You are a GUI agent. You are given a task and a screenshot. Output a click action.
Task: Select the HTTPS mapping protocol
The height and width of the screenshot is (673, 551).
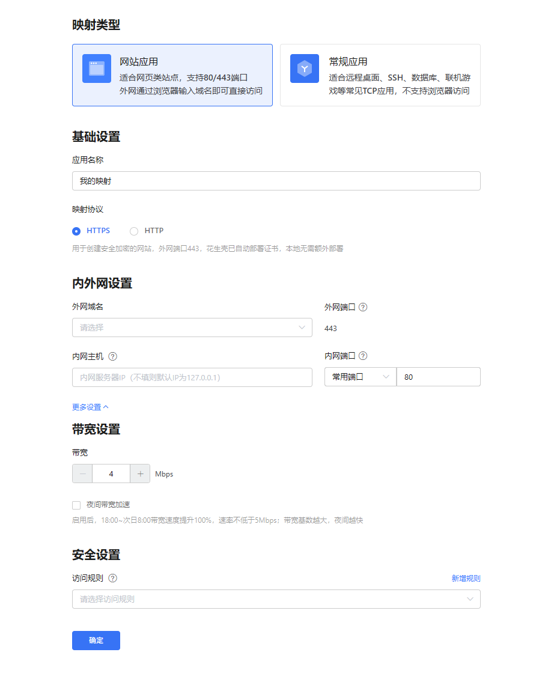77,231
